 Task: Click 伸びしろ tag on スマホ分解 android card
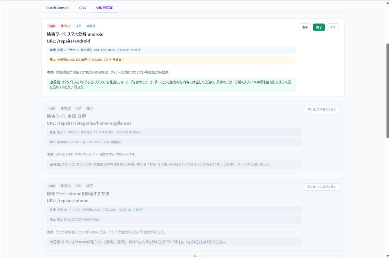click(x=66, y=26)
